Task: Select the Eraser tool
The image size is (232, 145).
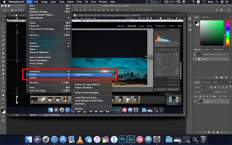Action: coord(3,61)
